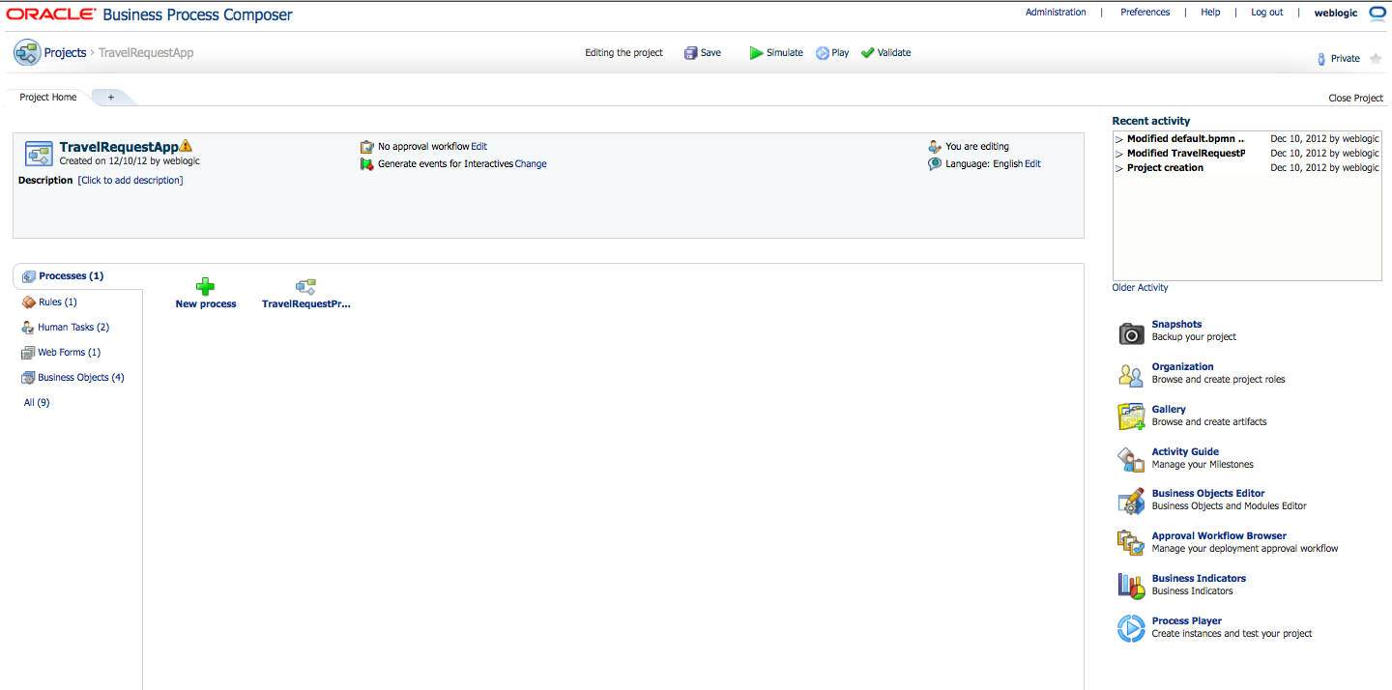
Task: Click the Projects breadcrumb link
Action: [x=65, y=53]
